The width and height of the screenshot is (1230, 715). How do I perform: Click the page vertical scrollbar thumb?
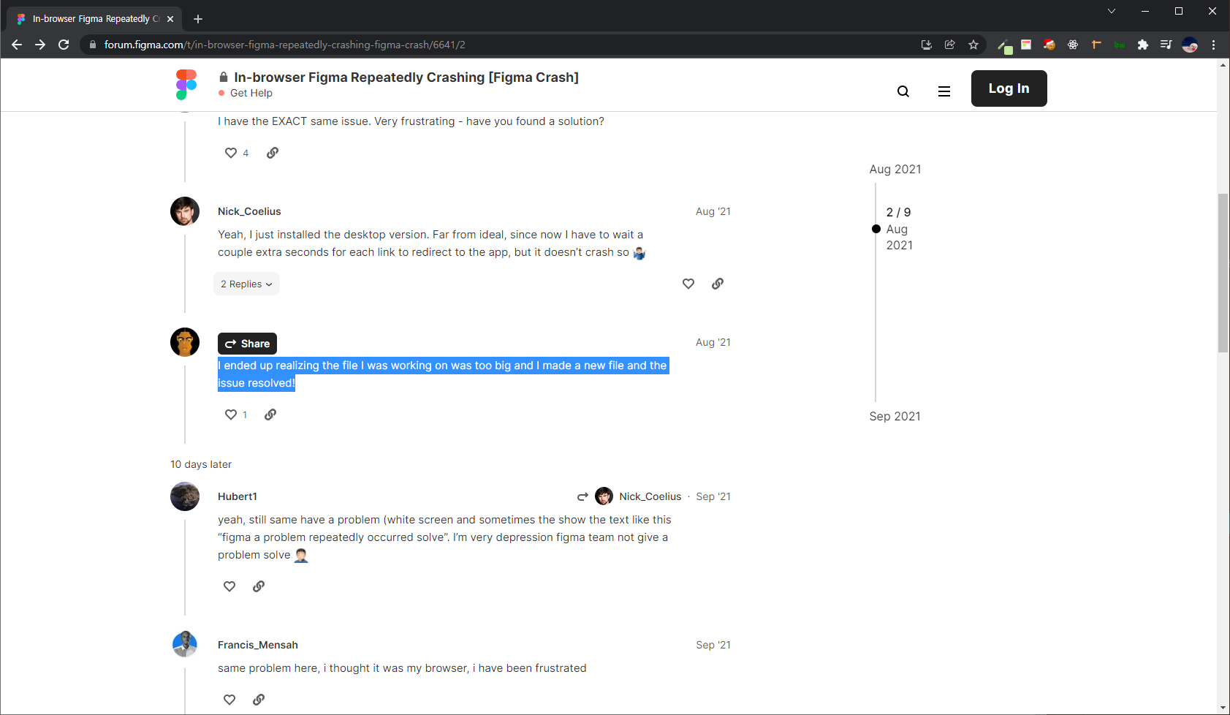click(1223, 273)
